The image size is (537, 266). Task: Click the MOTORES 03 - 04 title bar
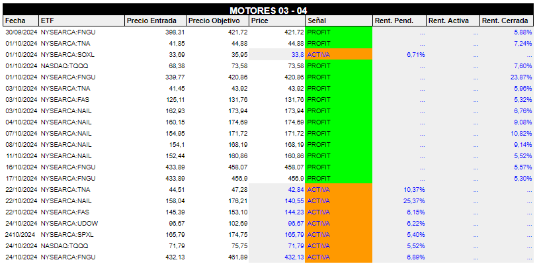268,11
